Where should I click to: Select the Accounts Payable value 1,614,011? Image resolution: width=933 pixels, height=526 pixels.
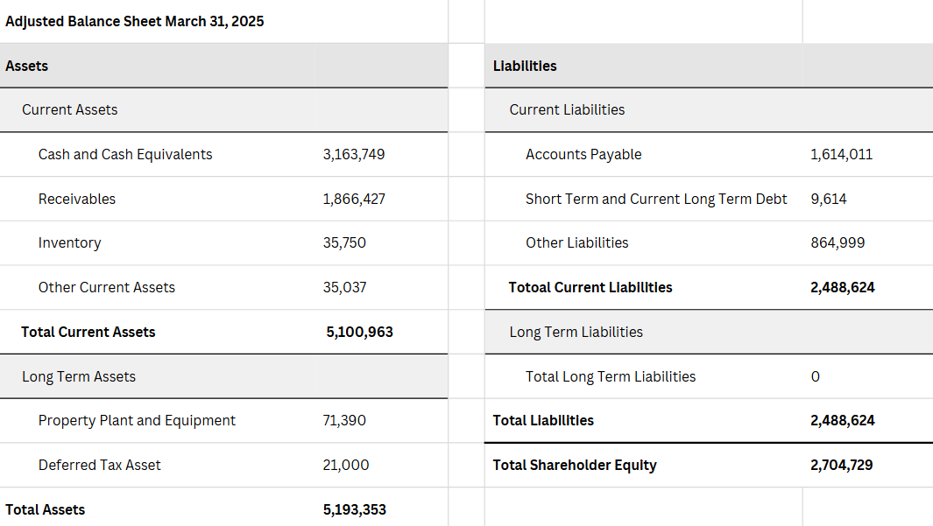(x=841, y=154)
